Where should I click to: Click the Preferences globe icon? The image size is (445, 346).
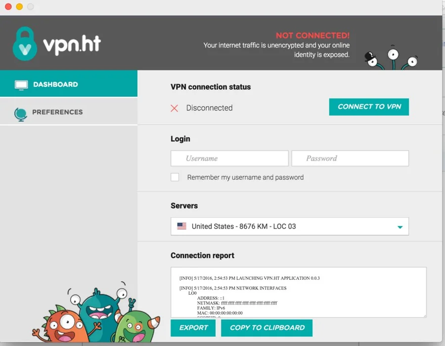(x=21, y=114)
